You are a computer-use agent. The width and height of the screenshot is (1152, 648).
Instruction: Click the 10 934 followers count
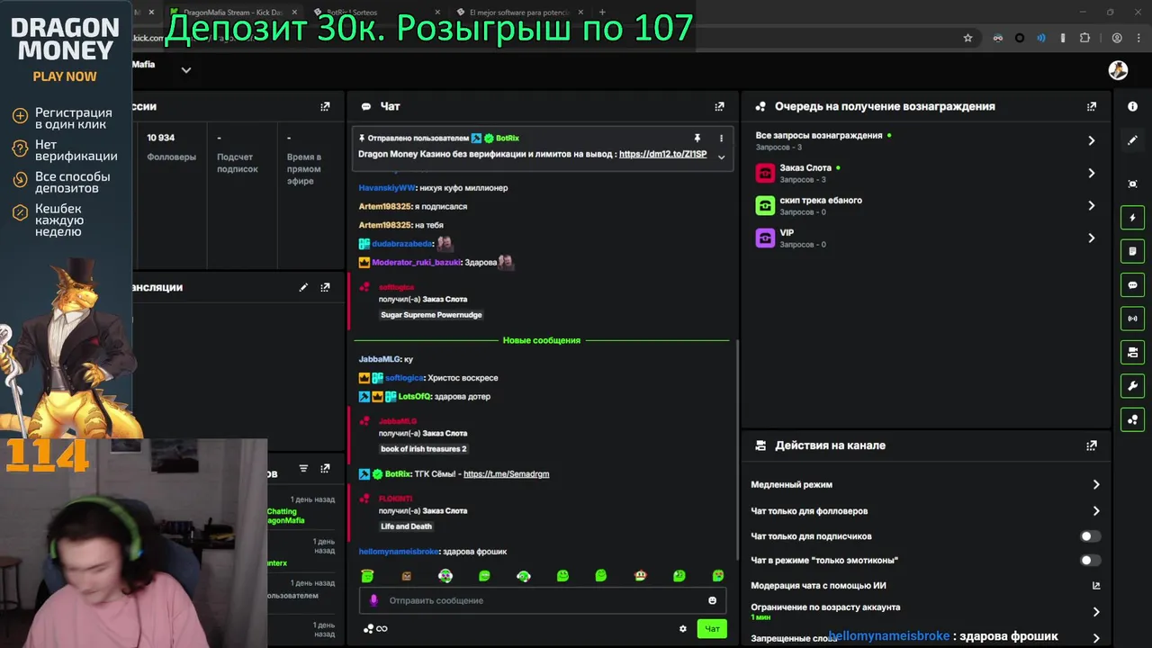coord(161,138)
